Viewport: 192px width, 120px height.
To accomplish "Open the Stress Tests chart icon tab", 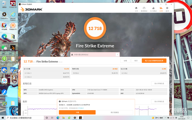I will [153, 9].
